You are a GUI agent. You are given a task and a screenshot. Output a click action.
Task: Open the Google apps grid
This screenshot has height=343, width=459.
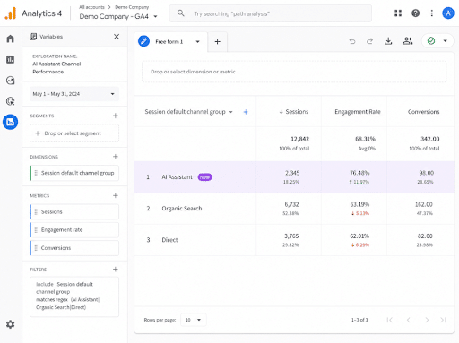click(x=398, y=13)
